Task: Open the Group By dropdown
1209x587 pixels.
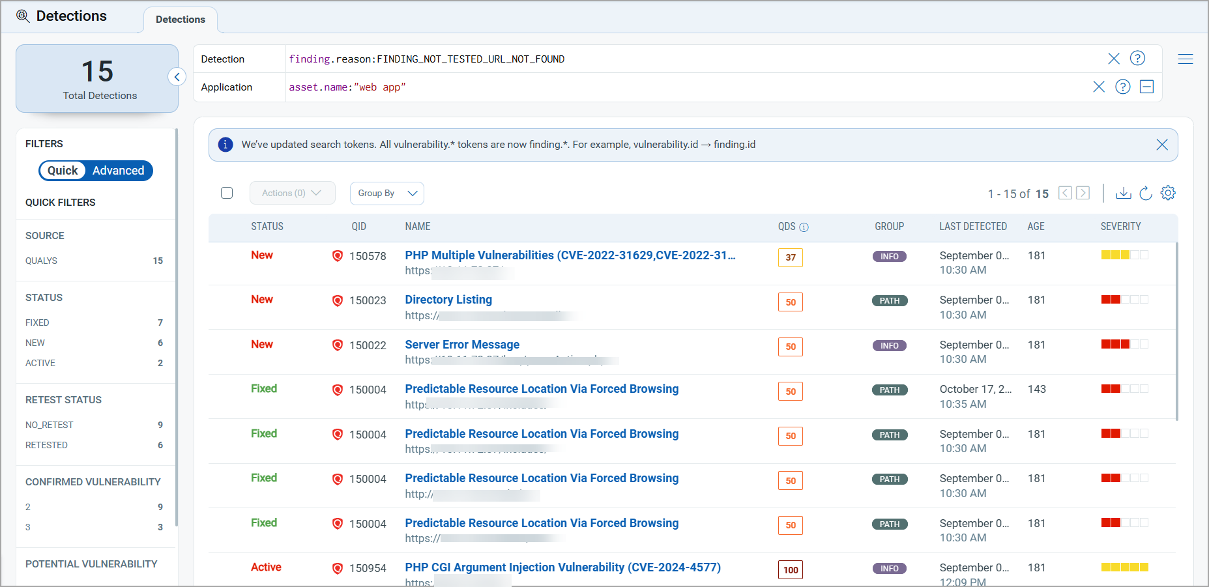Action: (x=386, y=193)
